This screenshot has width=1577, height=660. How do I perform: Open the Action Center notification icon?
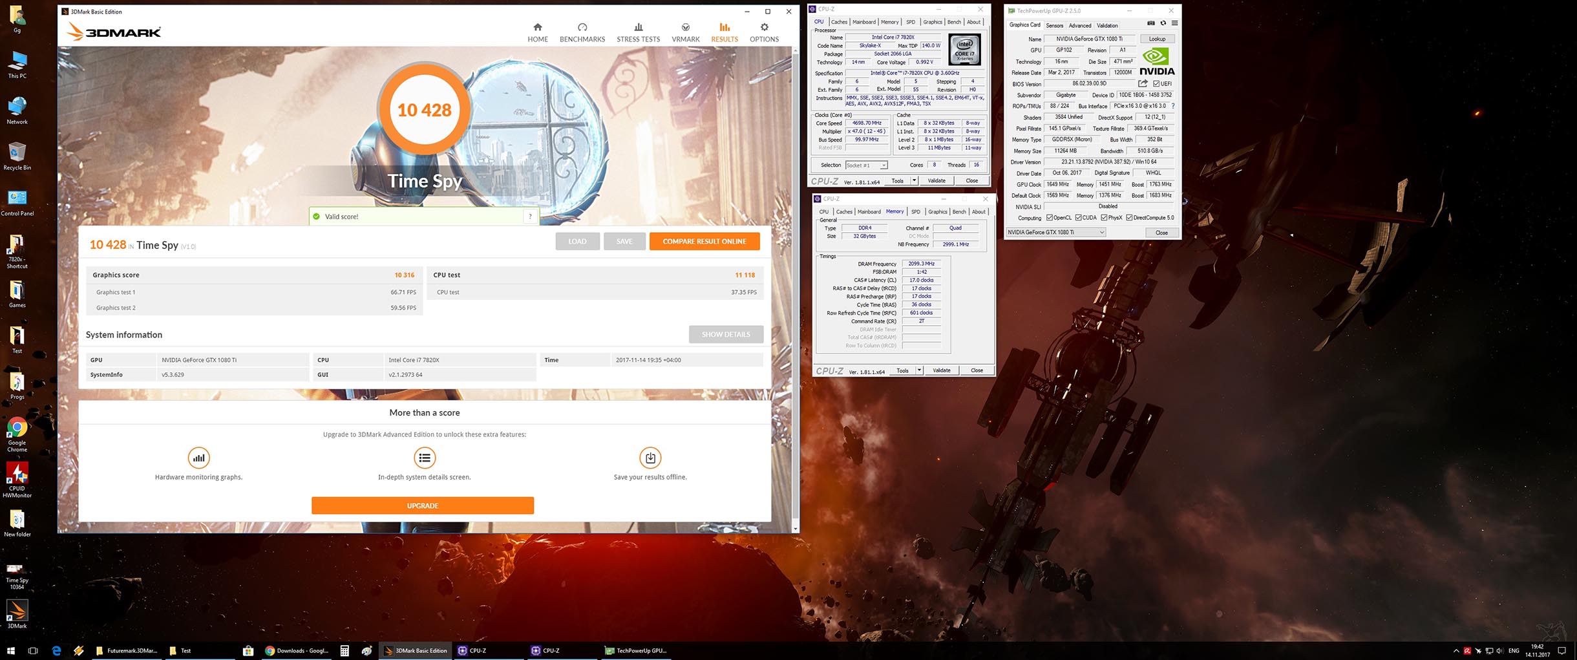coord(1561,651)
